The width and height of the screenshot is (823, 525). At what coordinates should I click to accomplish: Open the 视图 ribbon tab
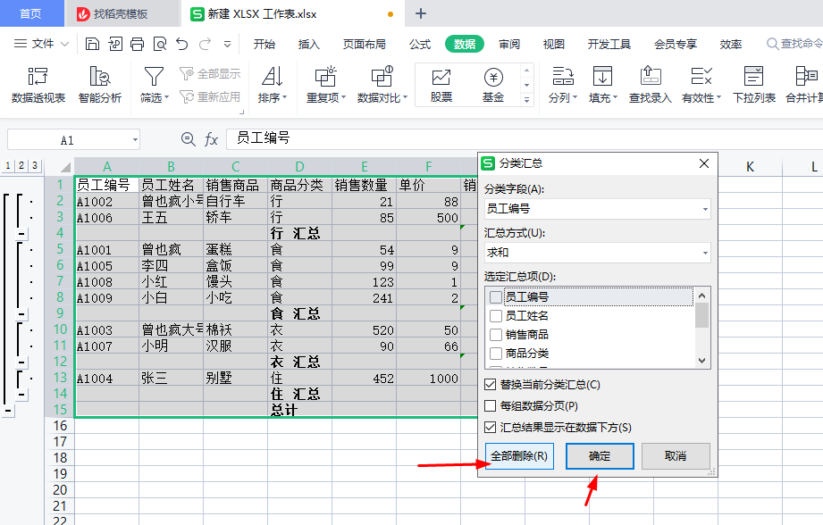(x=554, y=44)
